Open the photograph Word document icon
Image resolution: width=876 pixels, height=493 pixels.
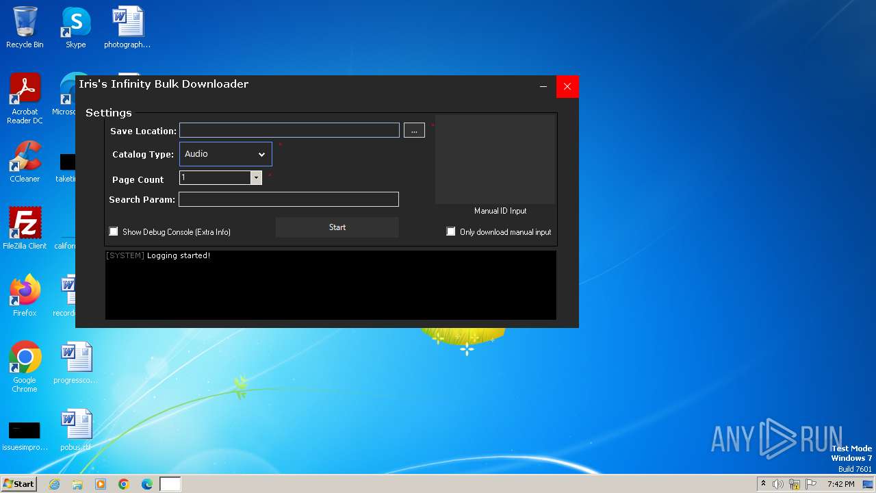point(127,27)
